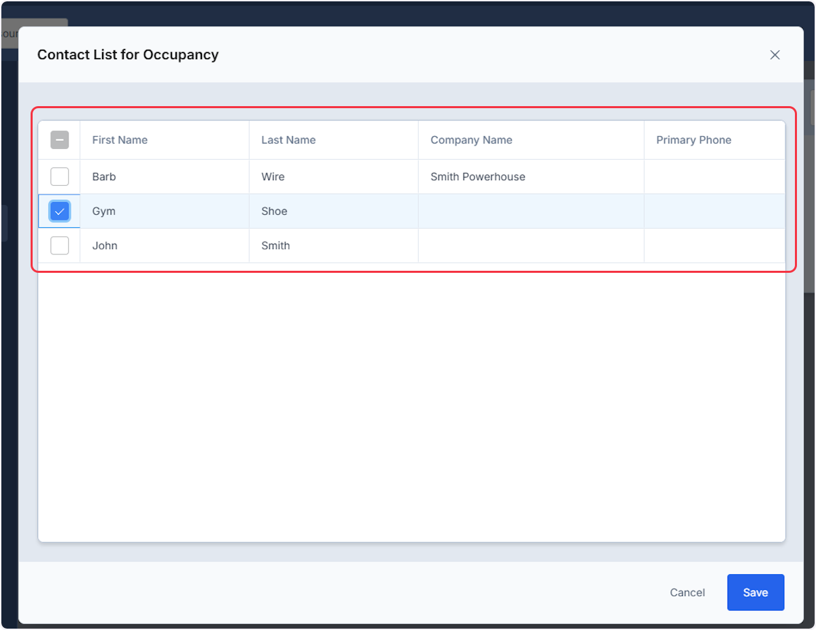
Task: Select the 'Barb' first name cell
Action: [165, 177]
